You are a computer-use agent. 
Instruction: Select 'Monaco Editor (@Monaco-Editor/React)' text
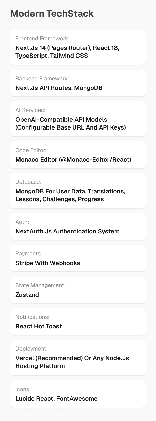pyautogui.click(x=73, y=160)
